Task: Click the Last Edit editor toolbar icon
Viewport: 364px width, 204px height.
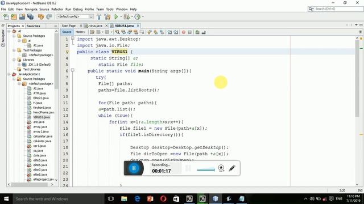Action: (x=92, y=32)
